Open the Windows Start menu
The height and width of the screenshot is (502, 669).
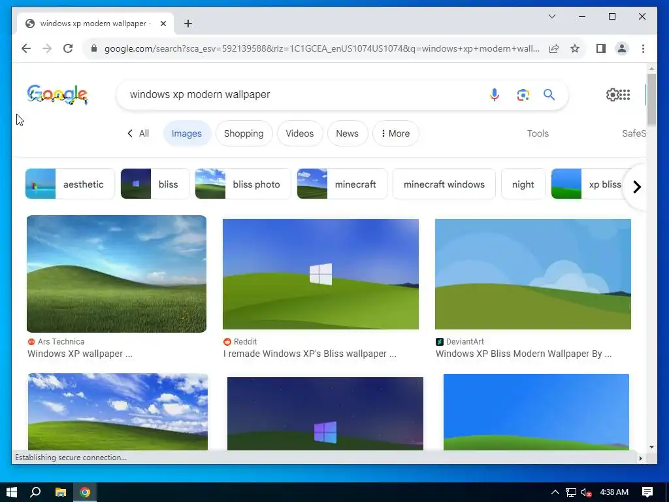click(x=12, y=492)
